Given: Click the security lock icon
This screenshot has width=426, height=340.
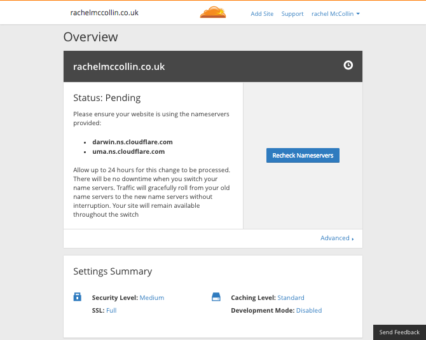Looking at the screenshot, I should [x=78, y=297].
